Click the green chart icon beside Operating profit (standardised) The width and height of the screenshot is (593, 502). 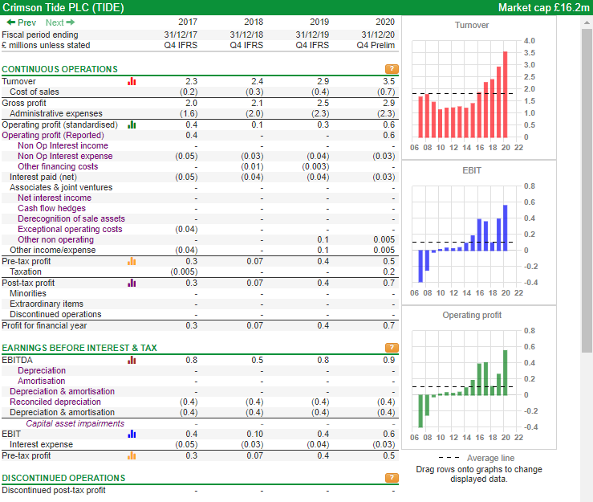132,125
